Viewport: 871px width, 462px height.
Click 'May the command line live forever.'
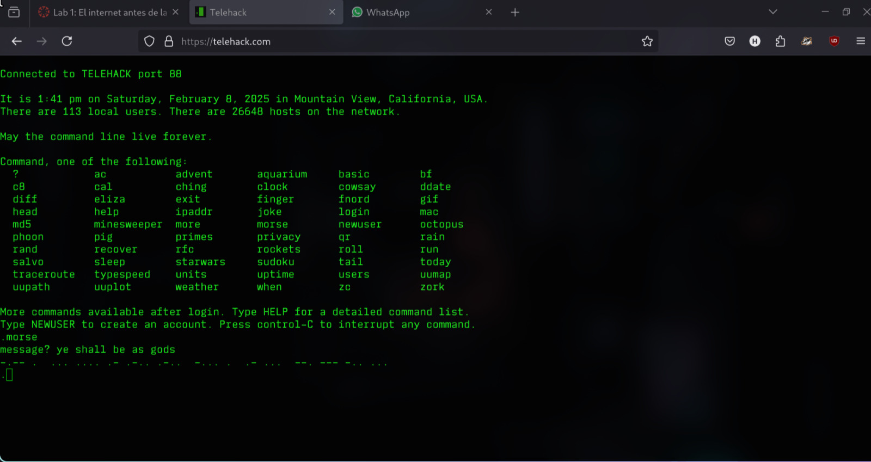click(x=106, y=137)
